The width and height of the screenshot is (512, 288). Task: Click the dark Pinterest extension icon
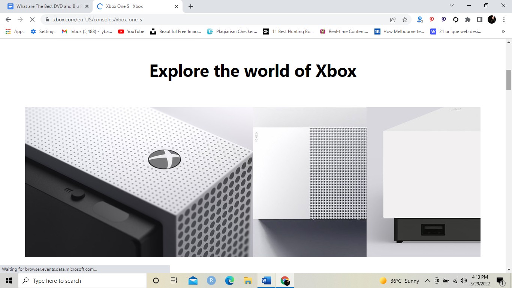click(x=444, y=19)
